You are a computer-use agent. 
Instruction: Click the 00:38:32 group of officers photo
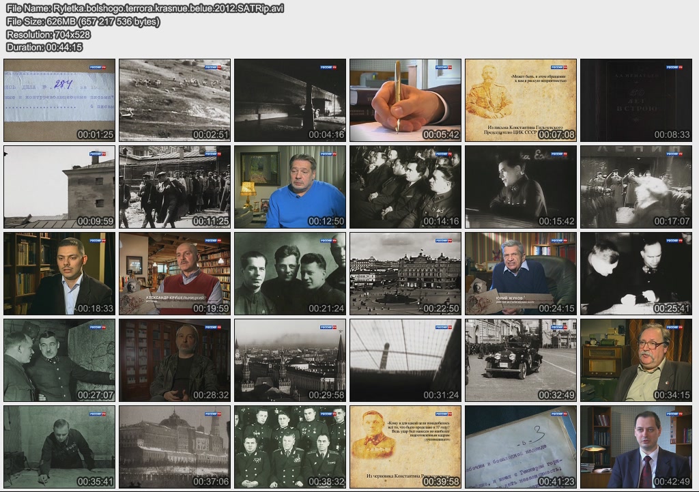pyautogui.click(x=290, y=447)
